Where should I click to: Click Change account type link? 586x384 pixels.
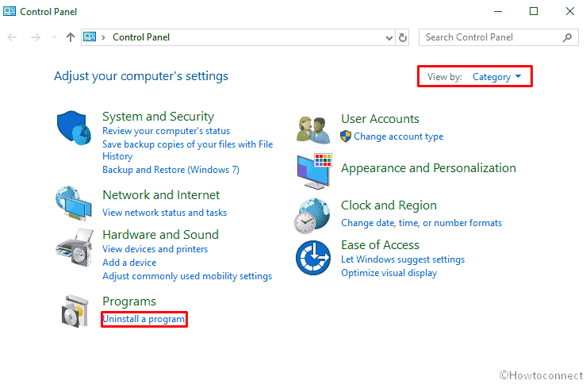tap(398, 136)
